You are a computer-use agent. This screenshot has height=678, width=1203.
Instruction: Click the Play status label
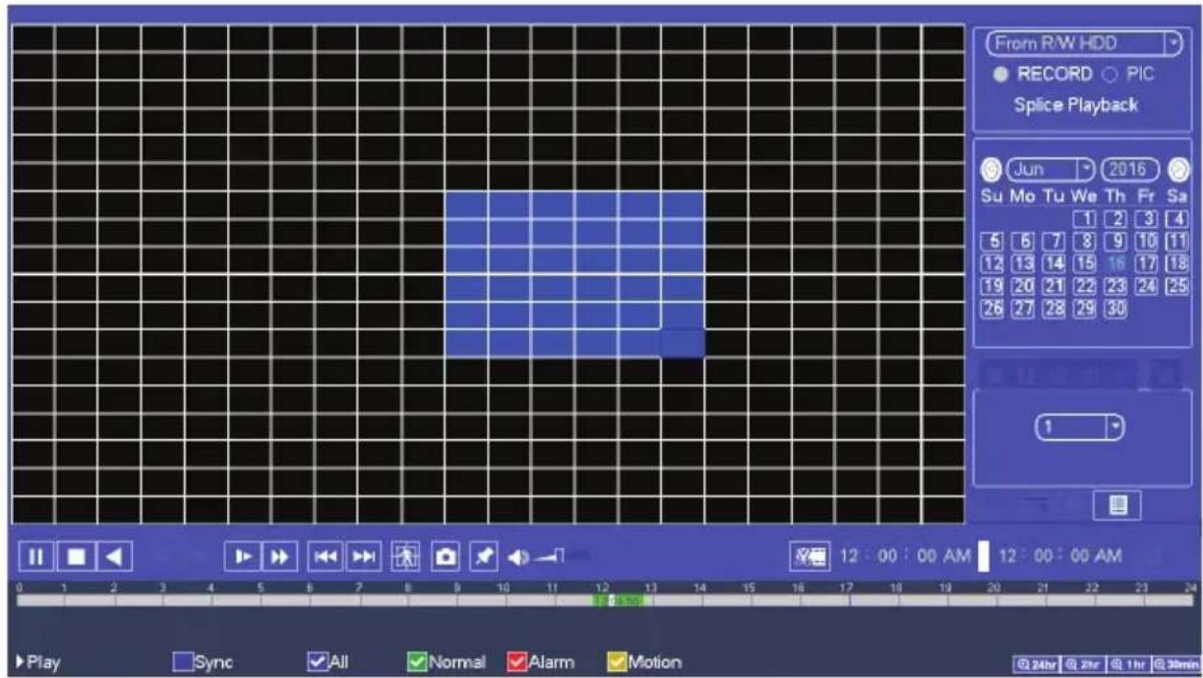[x=40, y=662]
